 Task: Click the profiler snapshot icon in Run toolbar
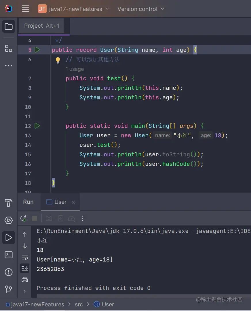tap(72, 219)
